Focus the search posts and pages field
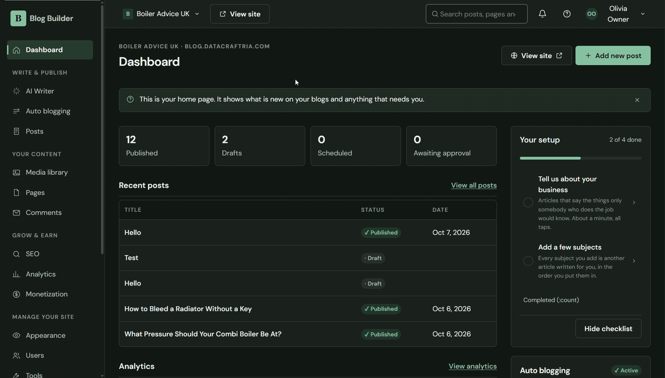This screenshot has height=378, width=665. pyautogui.click(x=477, y=14)
